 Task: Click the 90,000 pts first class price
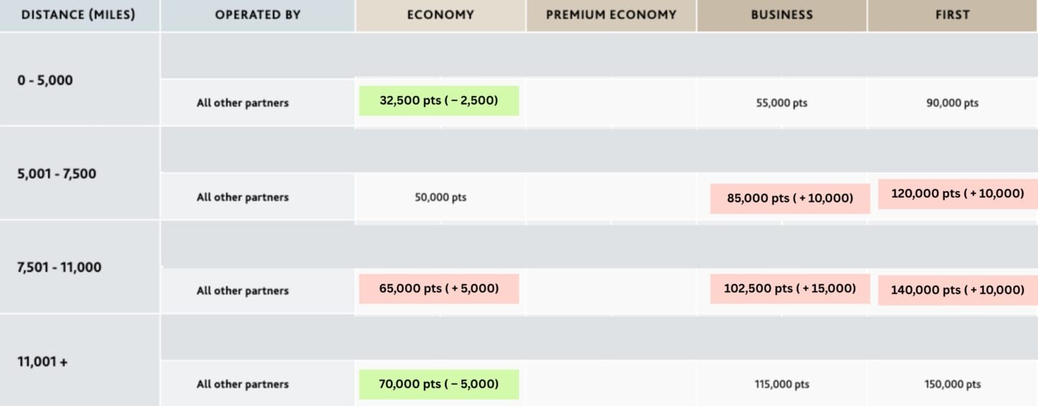click(952, 103)
